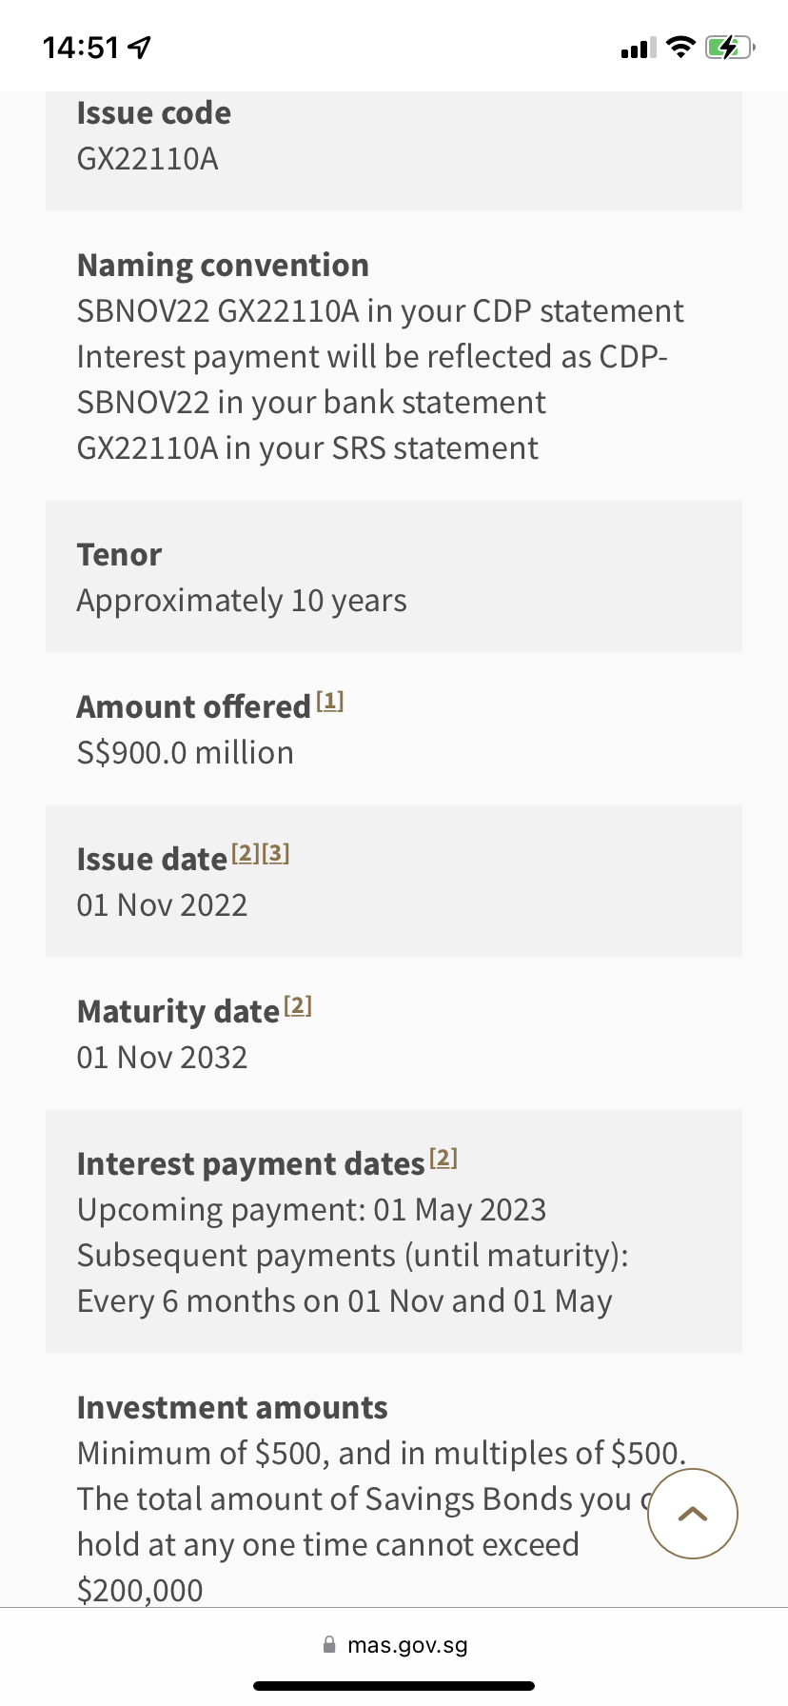Tap the home indicator bar
788x1706 pixels.
click(x=394, y=1685)
